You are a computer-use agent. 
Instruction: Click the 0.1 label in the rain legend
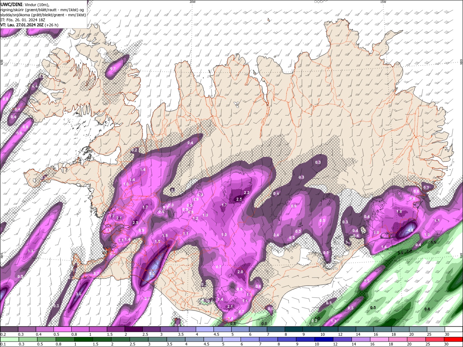(3, 344)
